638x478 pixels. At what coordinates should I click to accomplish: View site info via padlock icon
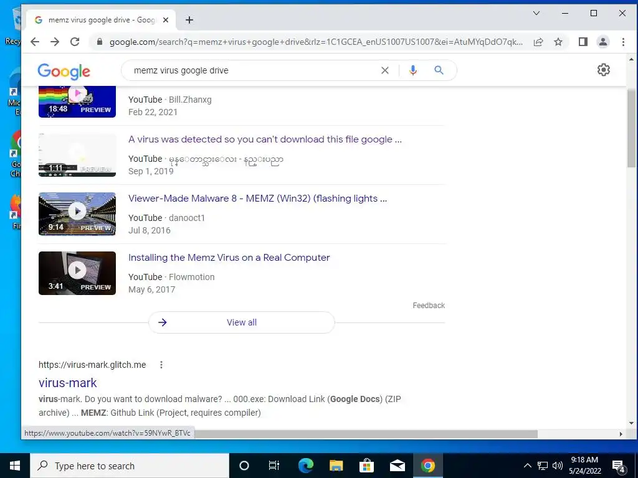[99, 42]
